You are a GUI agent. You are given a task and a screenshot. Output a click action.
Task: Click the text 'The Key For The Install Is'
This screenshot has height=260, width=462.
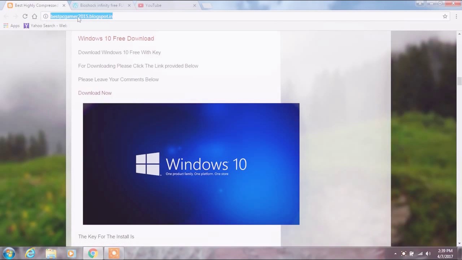106,237
